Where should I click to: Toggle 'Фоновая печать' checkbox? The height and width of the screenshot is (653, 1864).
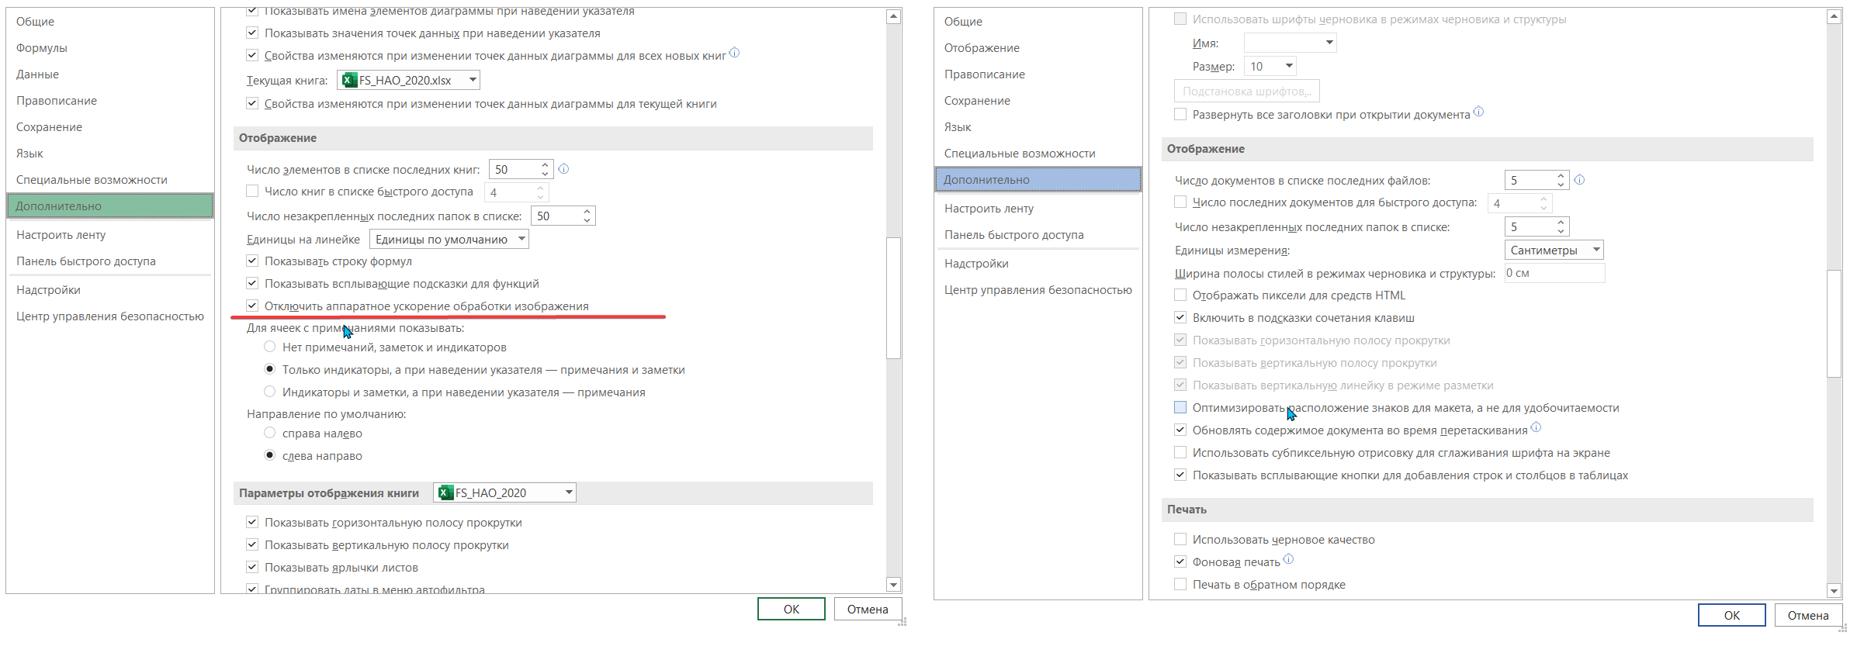[1180, 561]
